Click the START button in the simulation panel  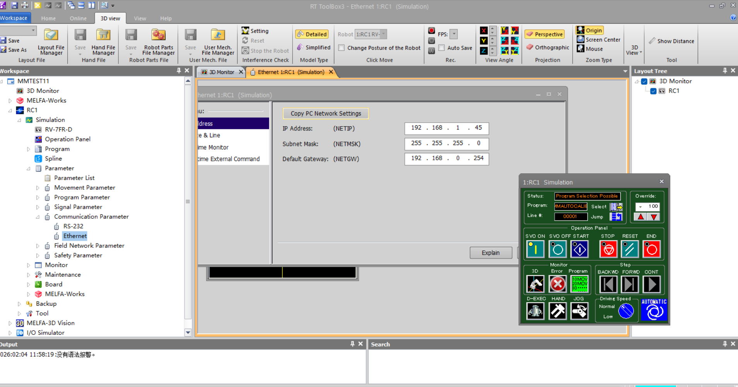point(580,249)
